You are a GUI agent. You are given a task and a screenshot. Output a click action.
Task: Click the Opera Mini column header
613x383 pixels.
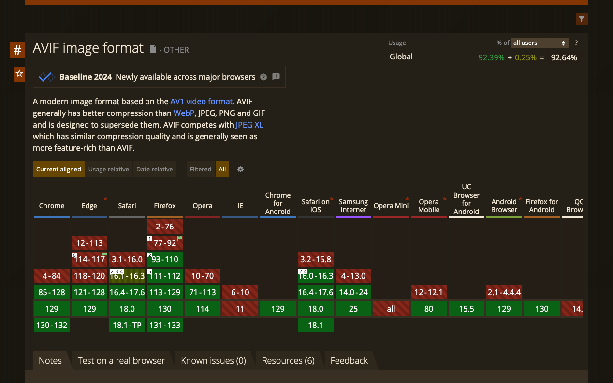391,206
